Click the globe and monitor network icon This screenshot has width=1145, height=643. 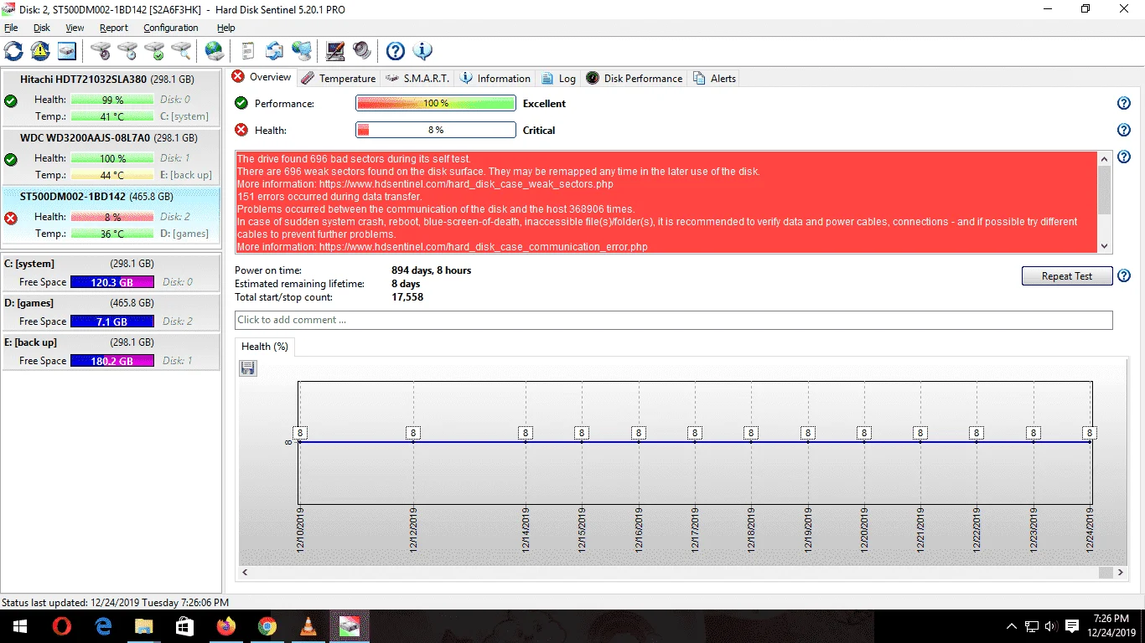[x=302, y=51]
